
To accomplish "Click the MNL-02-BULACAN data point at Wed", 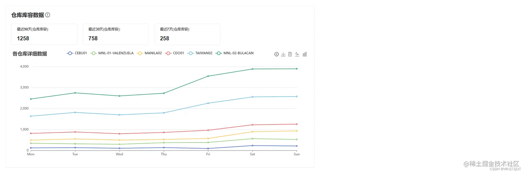I will (x=119, y=96).
